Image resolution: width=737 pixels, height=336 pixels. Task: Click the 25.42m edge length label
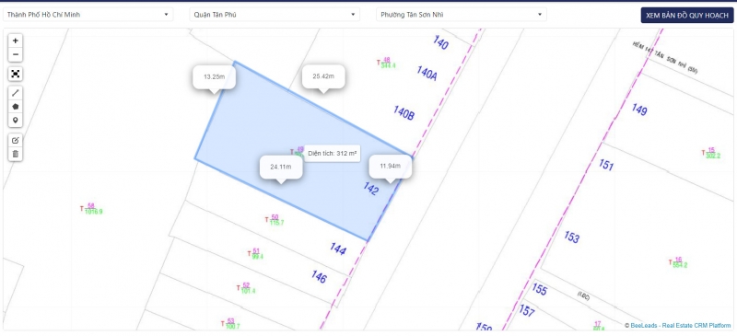pyautogui.click(x=323, y=76)
